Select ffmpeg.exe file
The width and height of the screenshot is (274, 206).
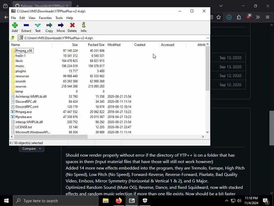(24, 112)
